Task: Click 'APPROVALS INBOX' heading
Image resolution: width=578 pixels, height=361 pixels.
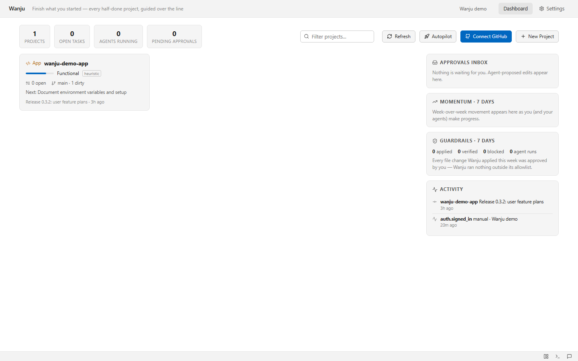Action: (464, 63)
